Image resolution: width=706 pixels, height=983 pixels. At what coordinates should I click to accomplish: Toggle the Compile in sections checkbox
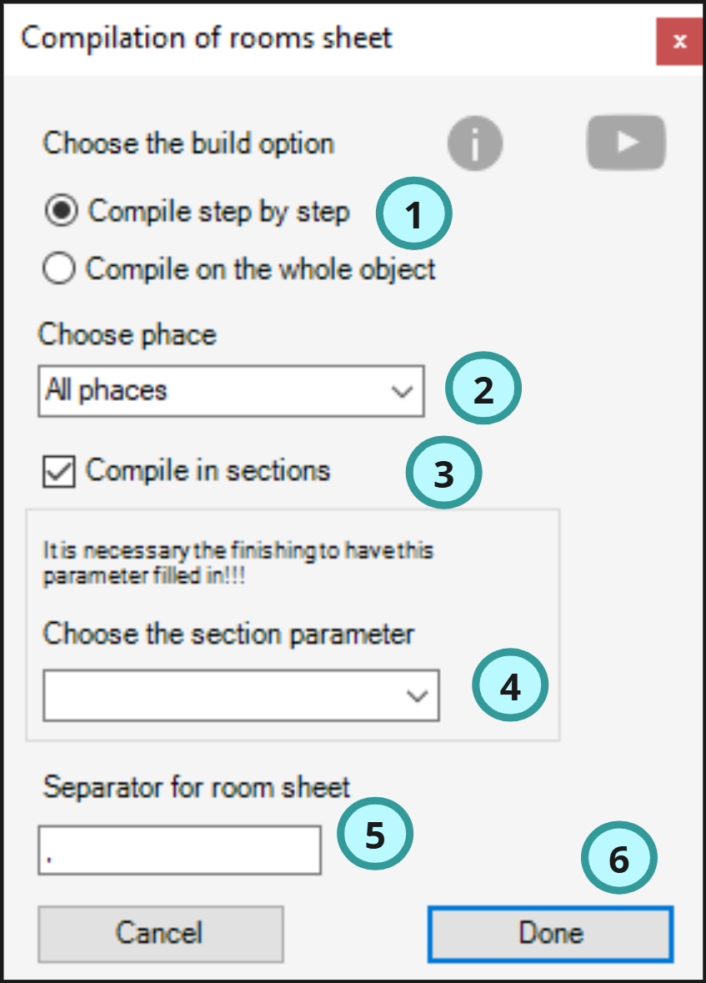click(59, 471)
